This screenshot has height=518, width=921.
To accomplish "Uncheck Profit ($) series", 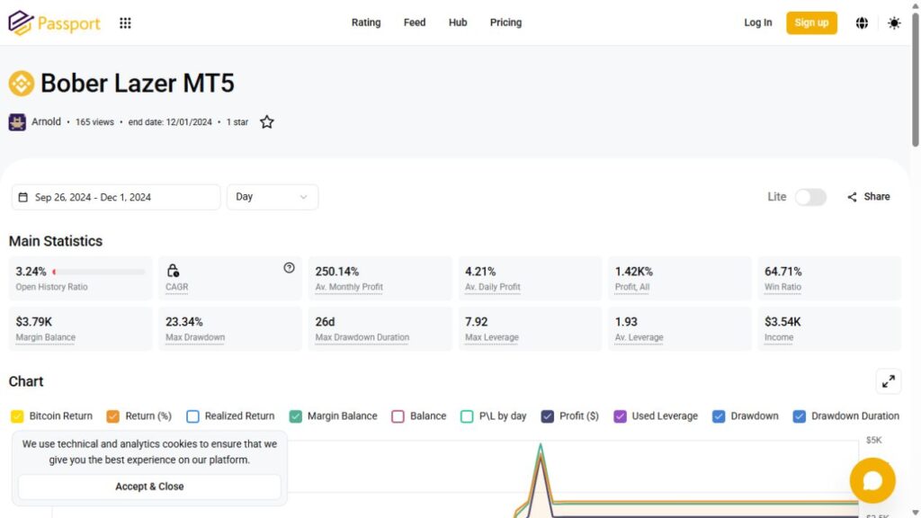I will [548, 416].
